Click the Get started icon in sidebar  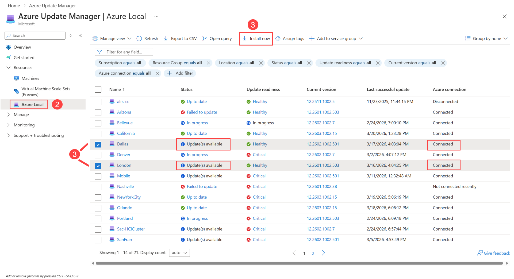point(9,58)
